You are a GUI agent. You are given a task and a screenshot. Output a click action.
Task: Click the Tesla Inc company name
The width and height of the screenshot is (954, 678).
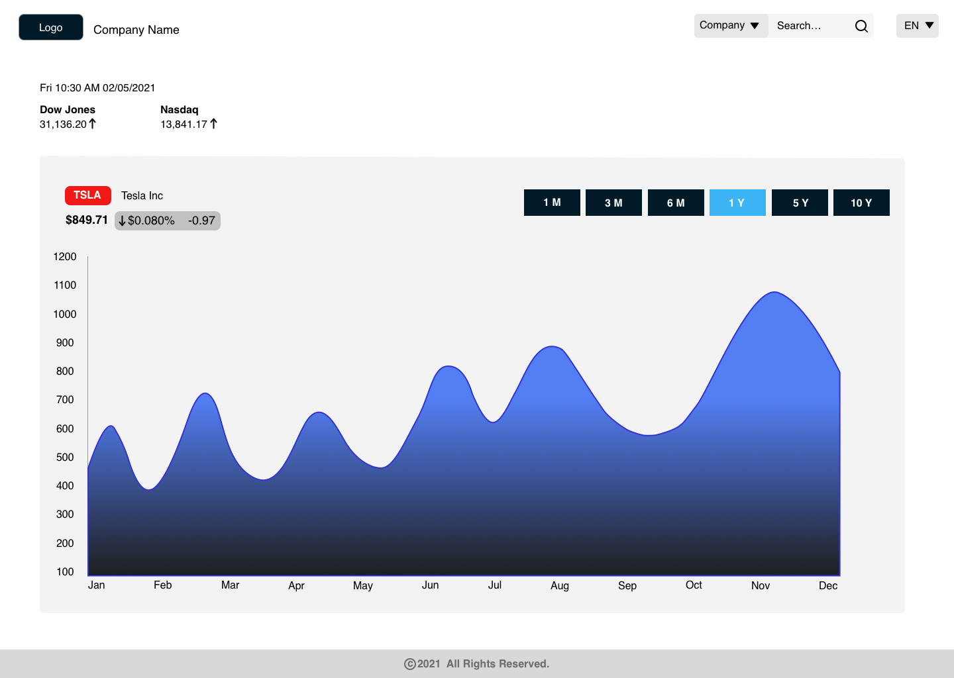142,196
